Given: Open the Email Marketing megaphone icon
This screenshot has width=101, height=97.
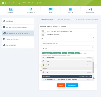Looking at the screenshot, I should [x=90, y=9].
